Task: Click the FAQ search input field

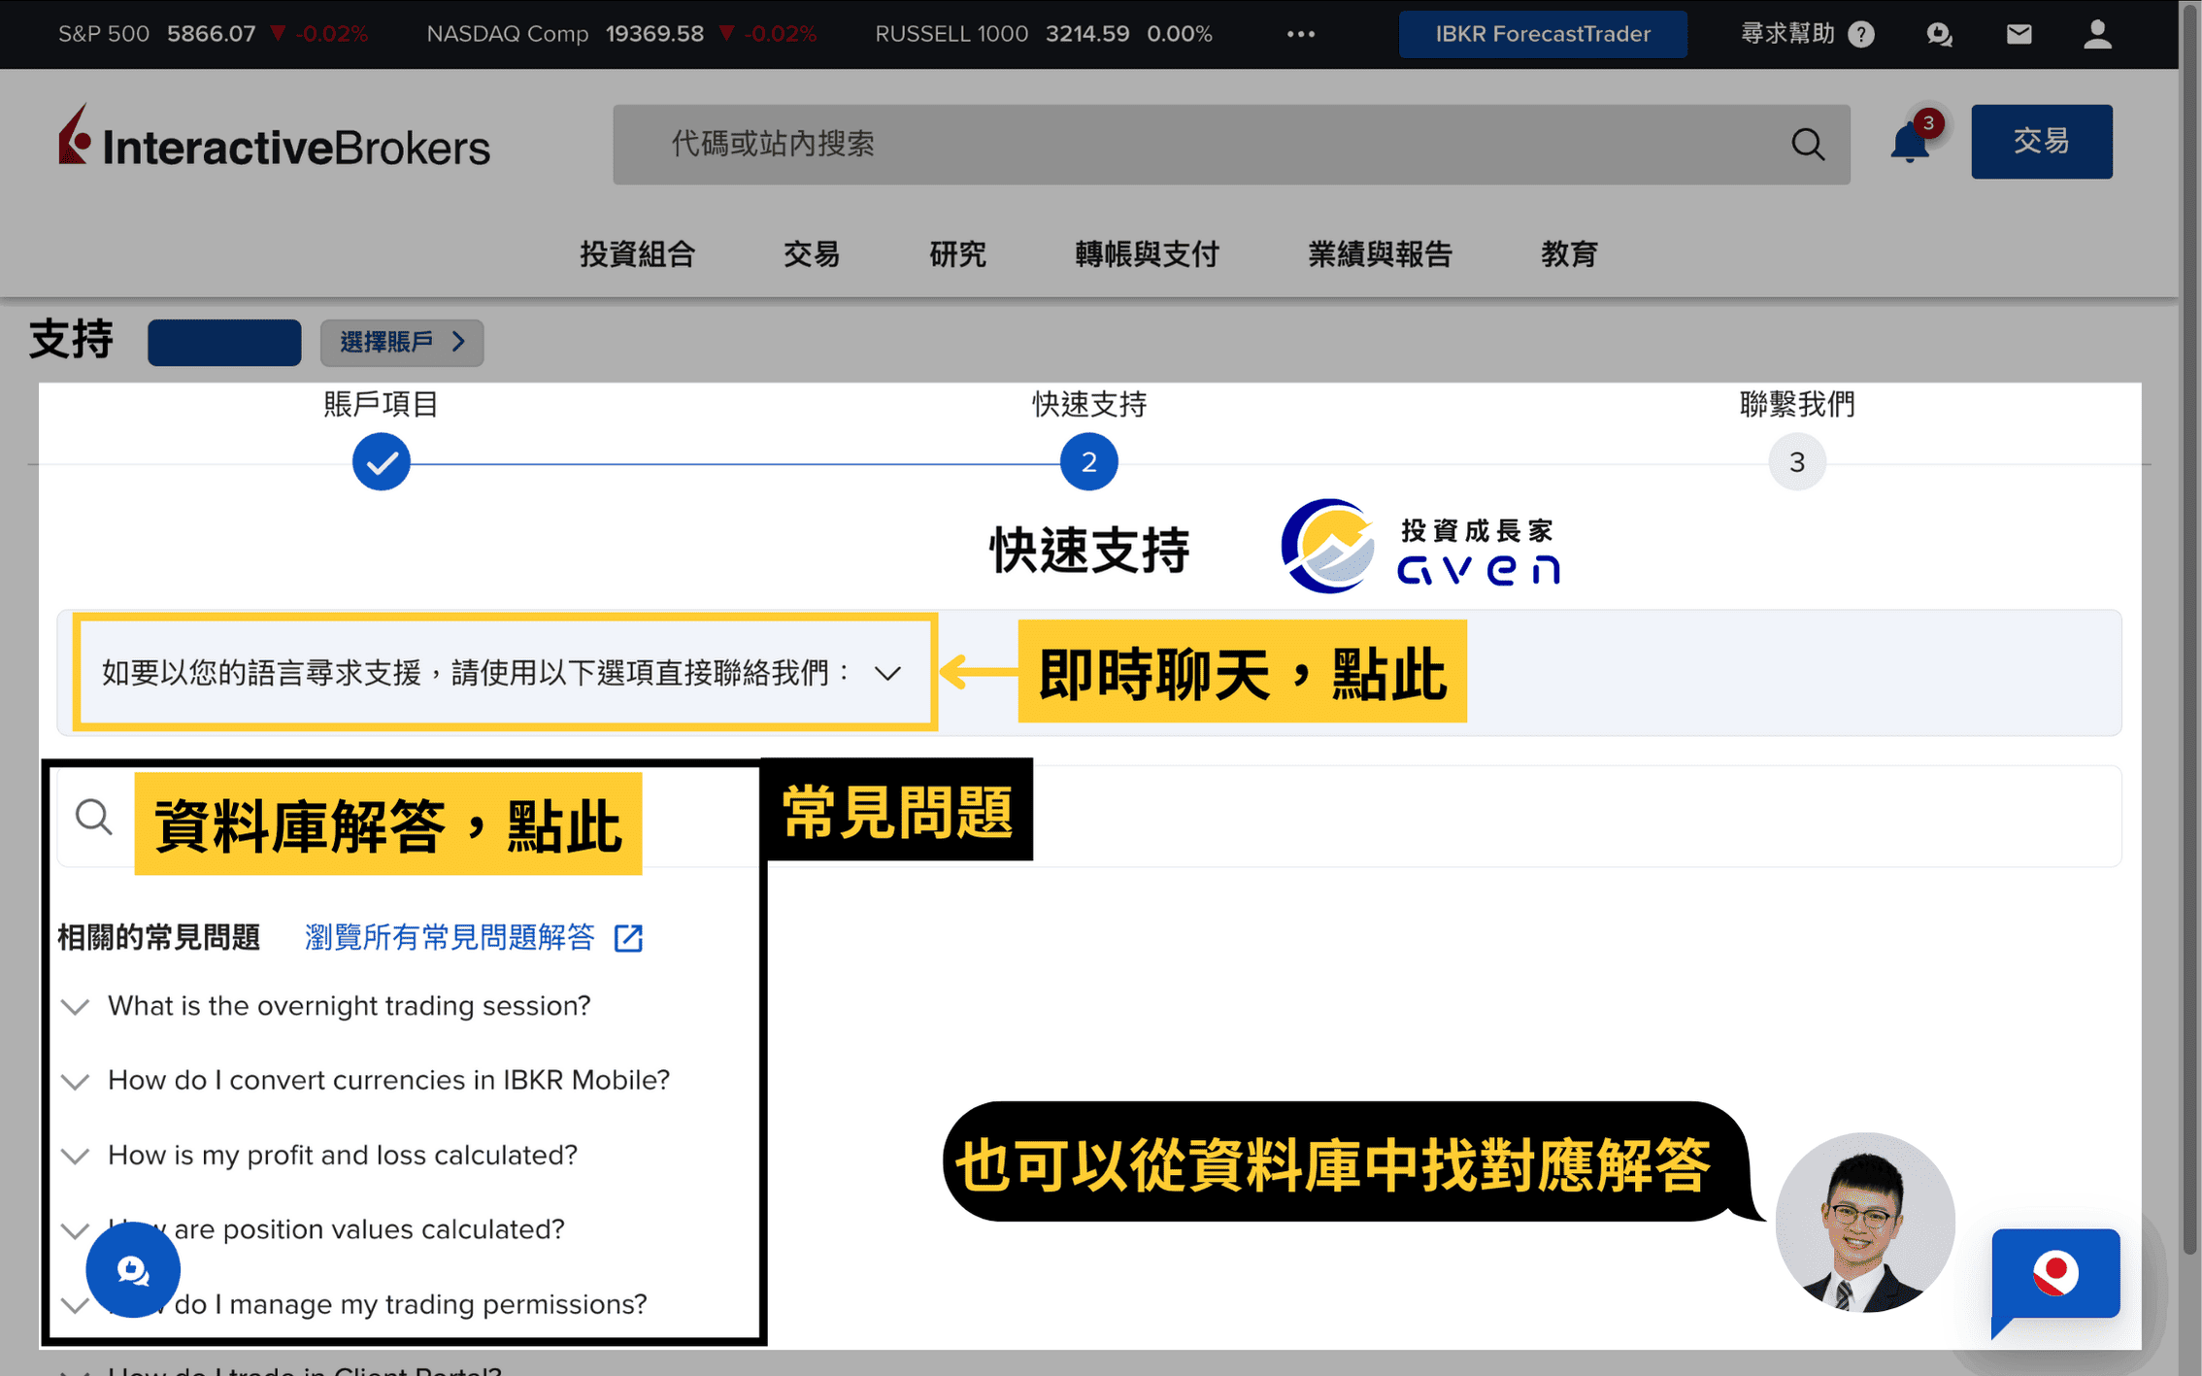Action: [x=1089, y=817]
